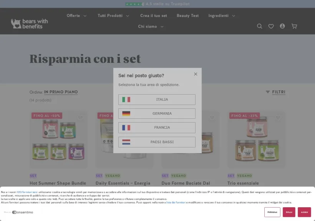Open Trio essenziale product image

pos(256,140)
